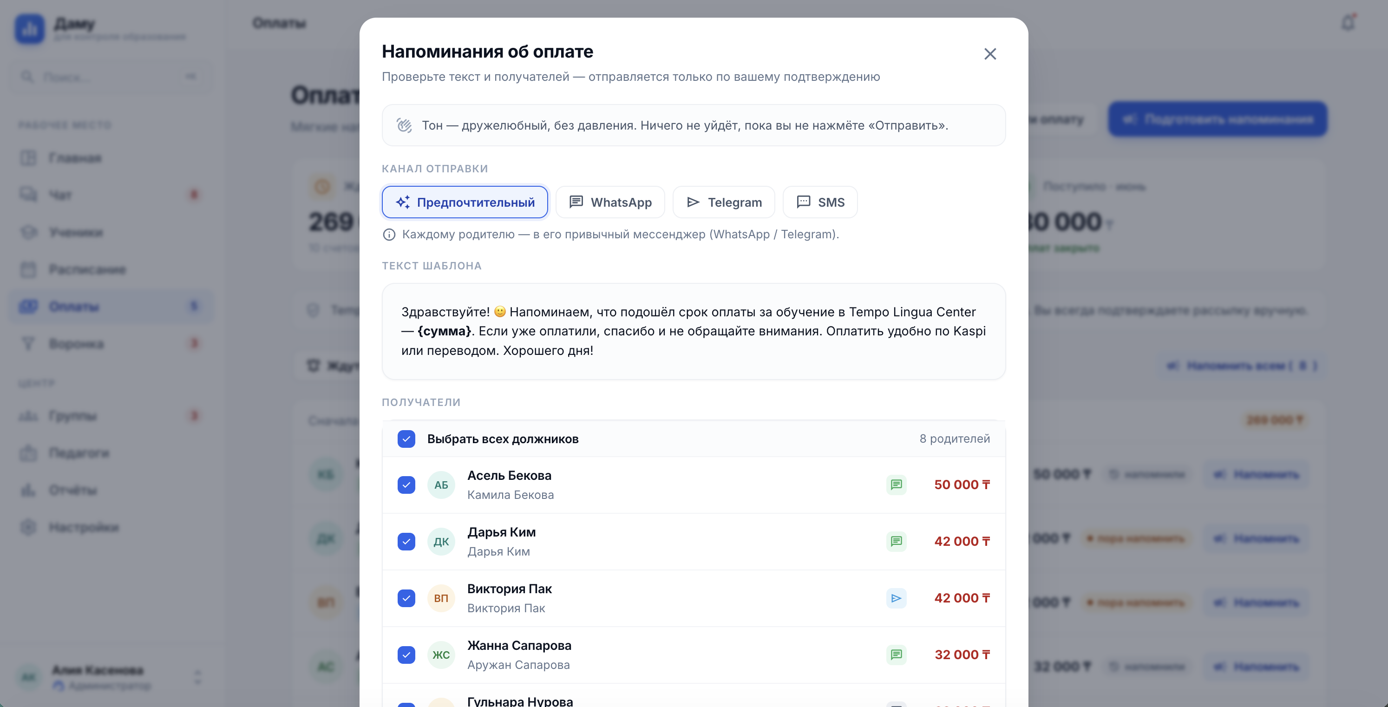Select the Предпочтительный channel option

[465, 202]
